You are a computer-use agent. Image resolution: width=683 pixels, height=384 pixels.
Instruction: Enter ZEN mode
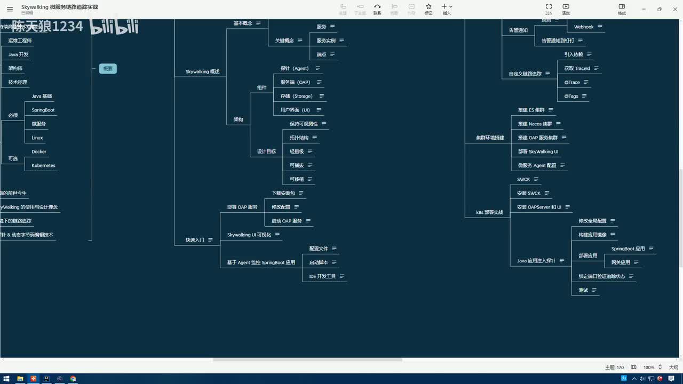549,9
